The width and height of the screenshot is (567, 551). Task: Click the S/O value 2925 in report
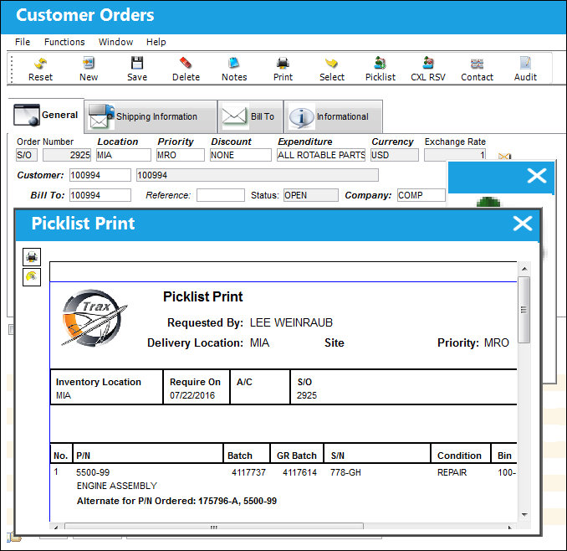[x=307, y=395]
